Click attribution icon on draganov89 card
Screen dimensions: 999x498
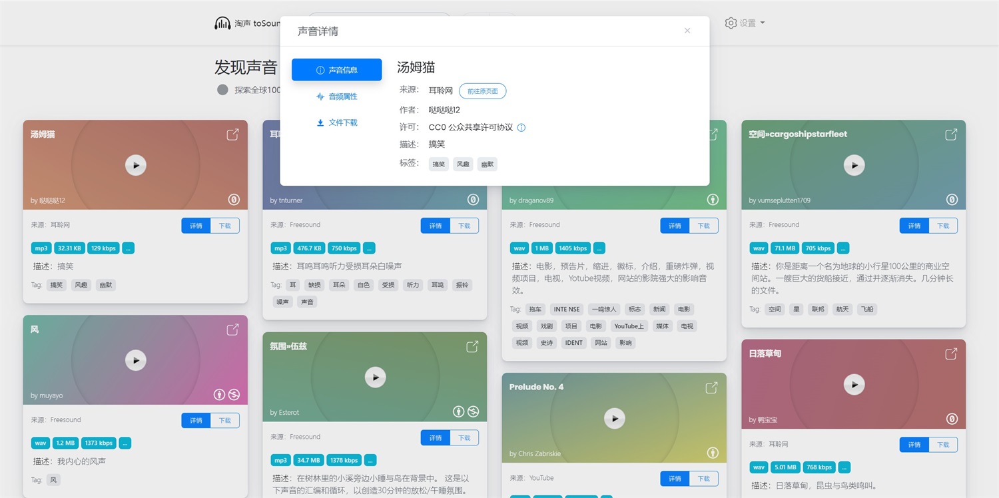(x=713, y=200)
